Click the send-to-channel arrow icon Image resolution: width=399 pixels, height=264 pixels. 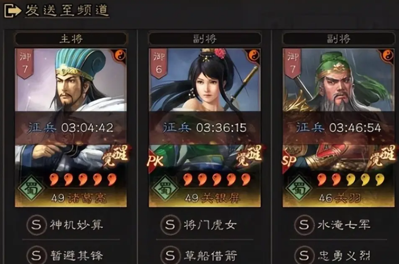12,10
